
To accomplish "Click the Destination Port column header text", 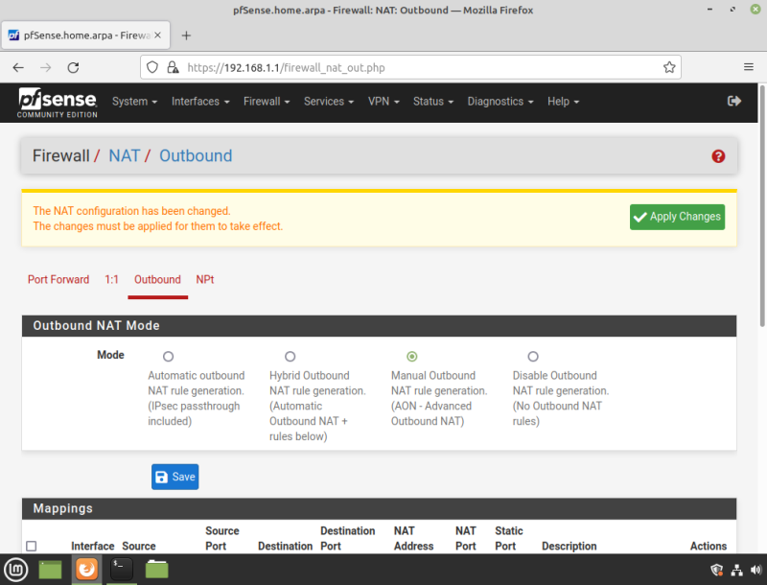I will tap(348, 539).
